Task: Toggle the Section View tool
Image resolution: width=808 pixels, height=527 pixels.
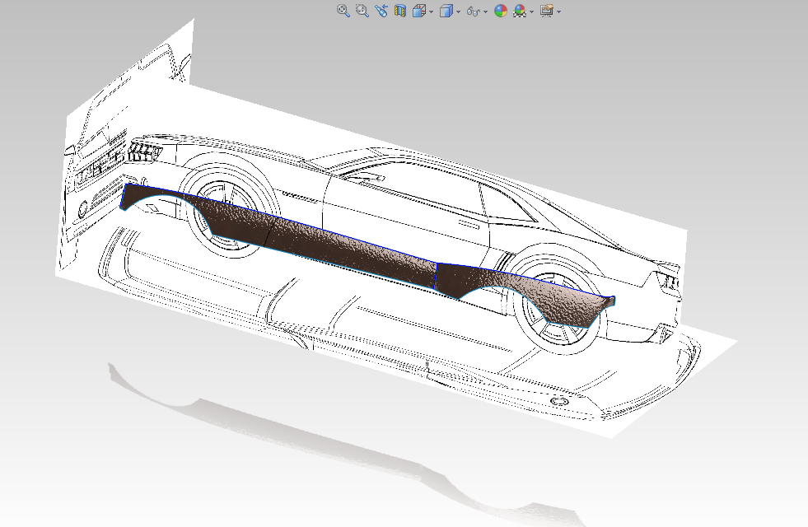Action: 400,12
